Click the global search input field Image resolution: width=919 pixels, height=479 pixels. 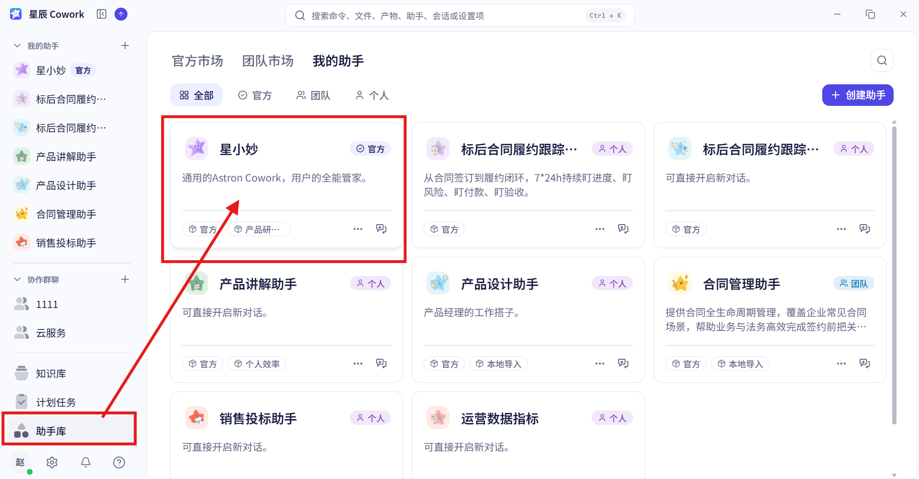click(x=460, y=15)
